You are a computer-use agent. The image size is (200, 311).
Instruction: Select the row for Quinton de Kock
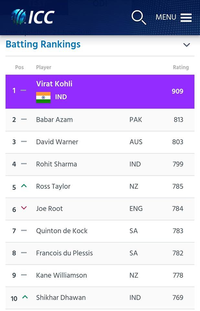pos(62,231)
